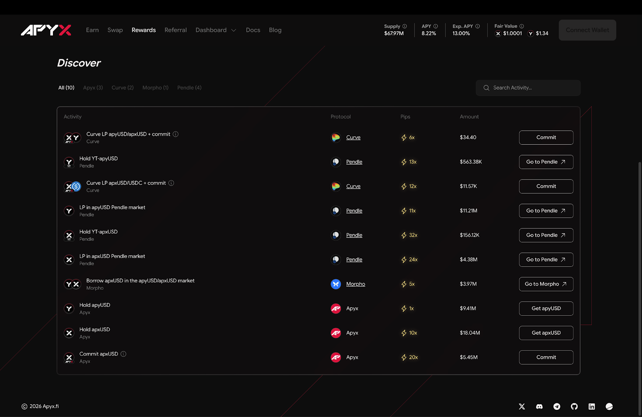642x417 pixels.
Task: Click token icon of Hold YT-apxUSD row
Action: point(69,236)
